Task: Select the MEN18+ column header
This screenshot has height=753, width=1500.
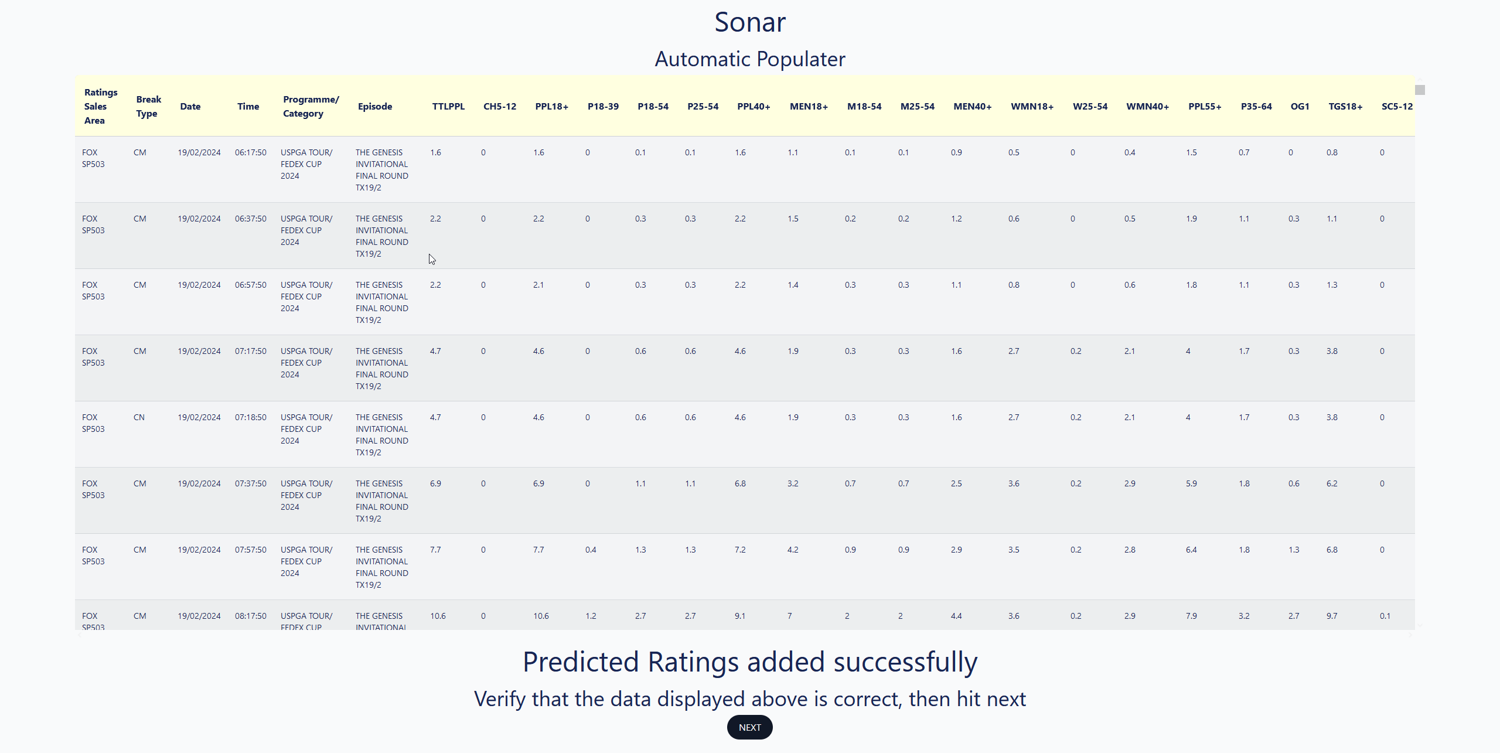Action: click(x=809, y=107)
